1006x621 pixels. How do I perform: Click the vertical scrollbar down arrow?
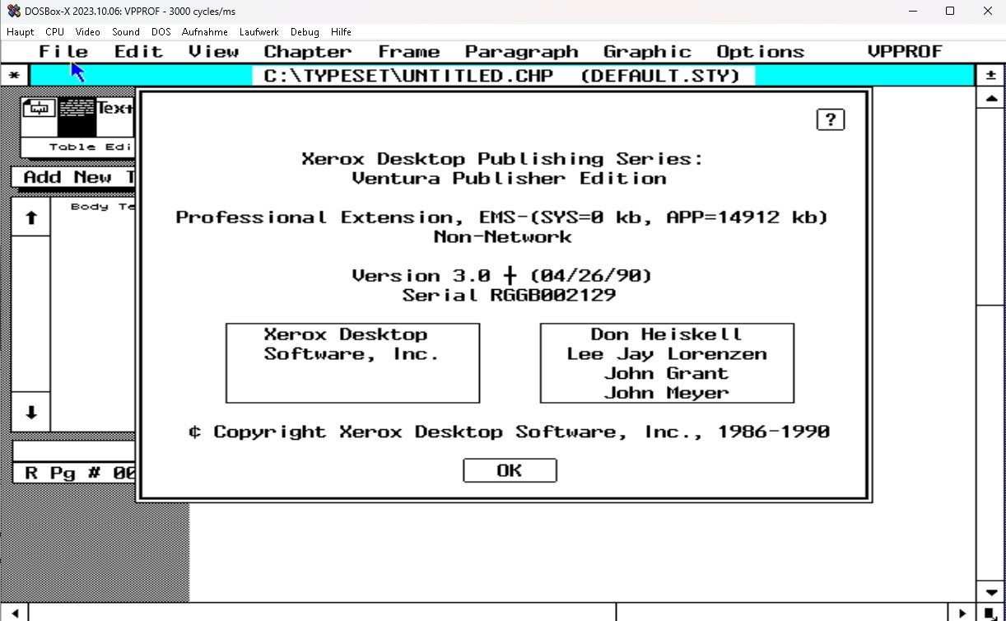(990, 592)
